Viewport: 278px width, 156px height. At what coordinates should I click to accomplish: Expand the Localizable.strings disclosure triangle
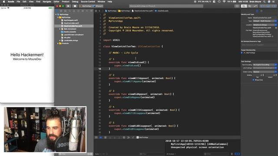[60, 40]
